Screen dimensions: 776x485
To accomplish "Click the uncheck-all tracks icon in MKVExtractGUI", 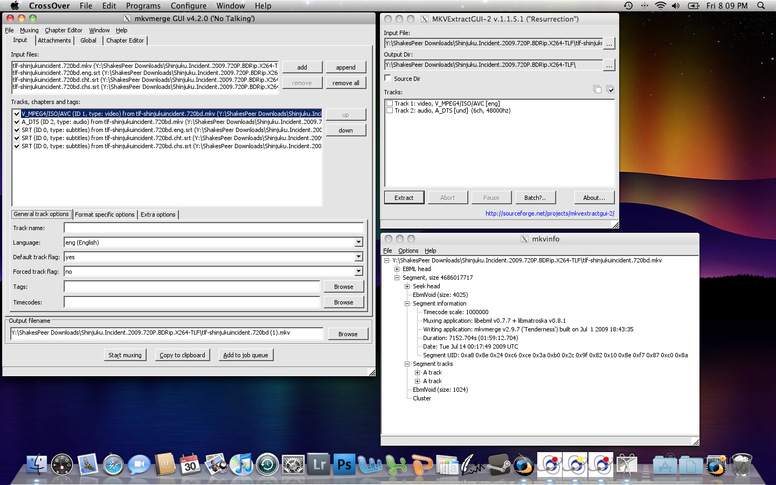I will point(597,89).
